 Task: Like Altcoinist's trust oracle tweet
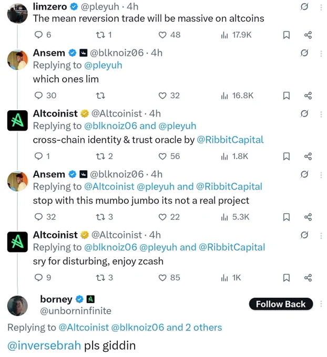tap(169, 156)
